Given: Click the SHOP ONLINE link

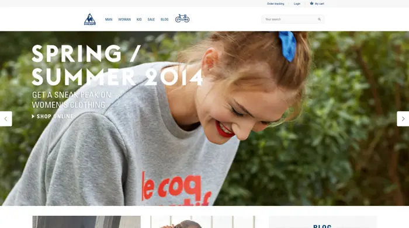Looking at the screenshot, I should point(53,117).
